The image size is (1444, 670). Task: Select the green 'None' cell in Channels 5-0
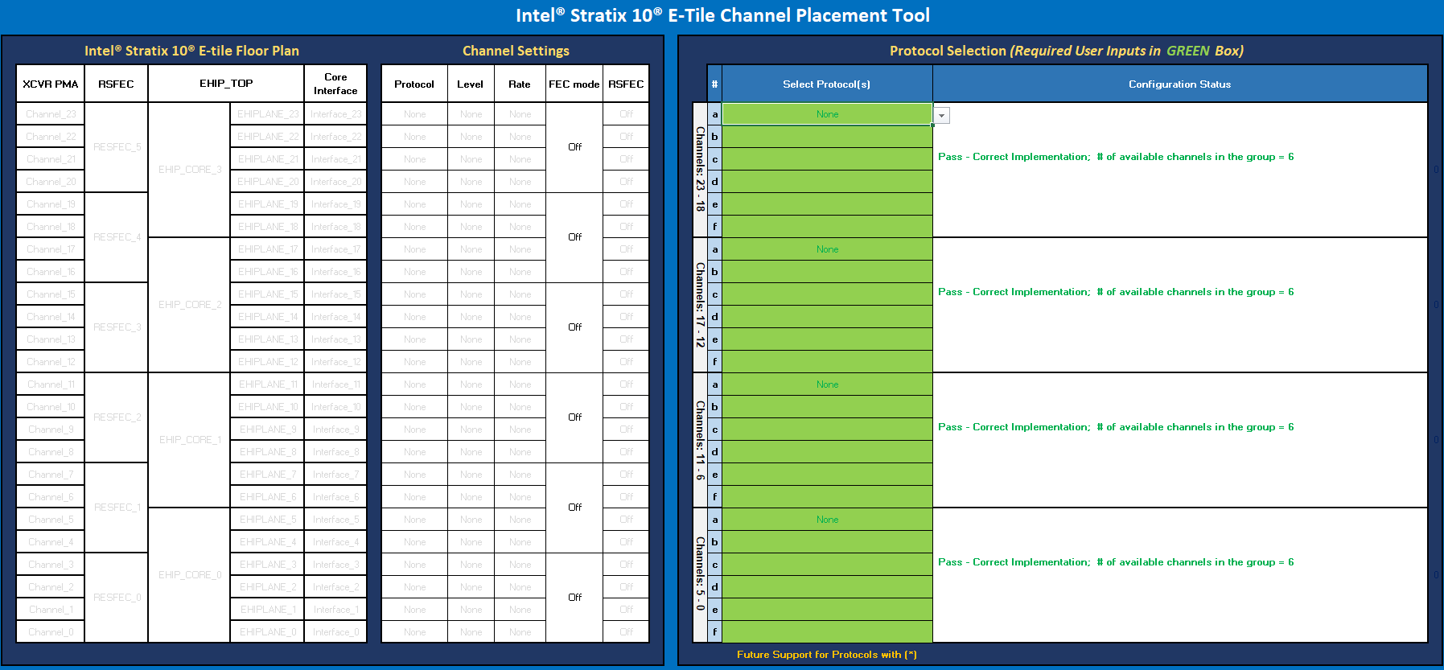pyautogui.click(x=827, y=520)
